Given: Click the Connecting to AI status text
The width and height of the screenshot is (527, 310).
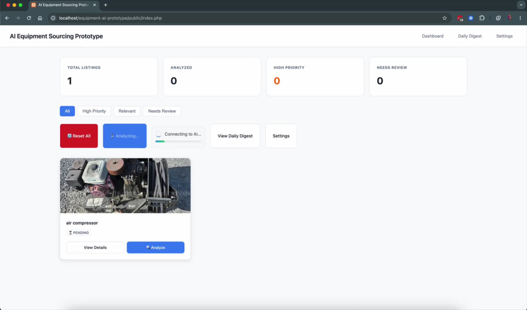Looking at the screenshot, I should click(x=183, y=134).
